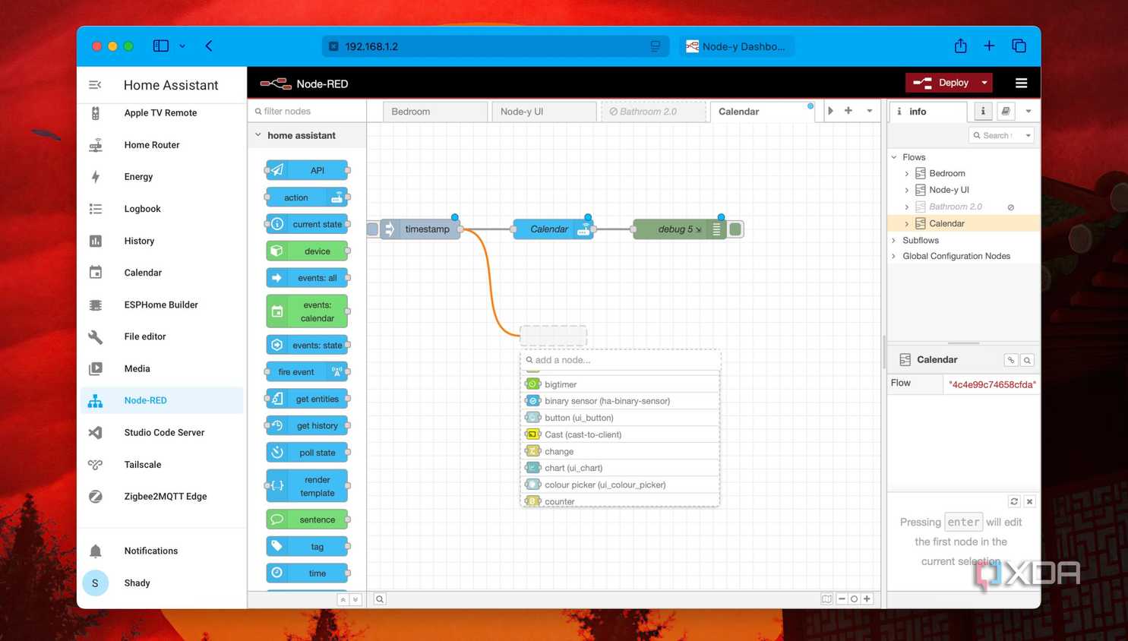Open the Calendar sidebar page
Viewport: 1128px width, 641px height.
(x=161, y=273)
